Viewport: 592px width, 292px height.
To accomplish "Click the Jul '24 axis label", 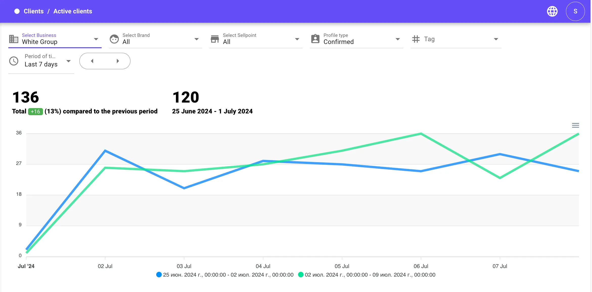I will pos(26,266).
